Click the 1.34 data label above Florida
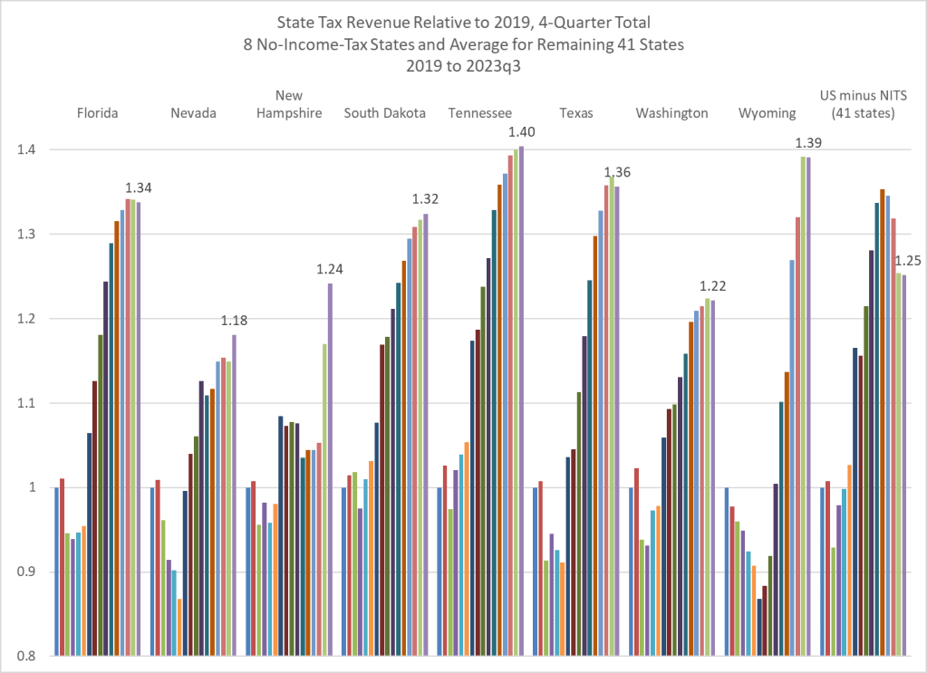 [138, 188]
